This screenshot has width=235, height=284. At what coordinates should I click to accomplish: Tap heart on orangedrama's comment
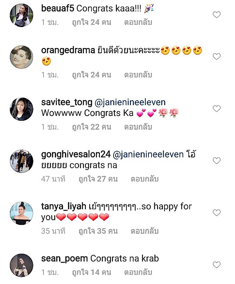(x=216, y=57)
